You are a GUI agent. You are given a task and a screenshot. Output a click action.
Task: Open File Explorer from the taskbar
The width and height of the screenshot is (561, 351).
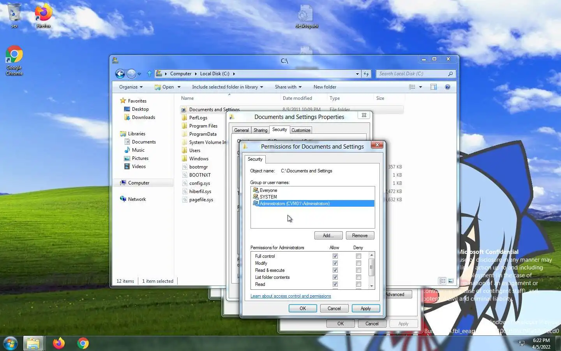point(33,343)
